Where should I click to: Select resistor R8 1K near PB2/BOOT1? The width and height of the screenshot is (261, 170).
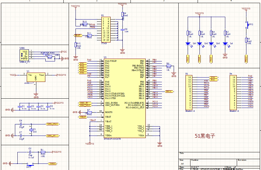(169, 66)
